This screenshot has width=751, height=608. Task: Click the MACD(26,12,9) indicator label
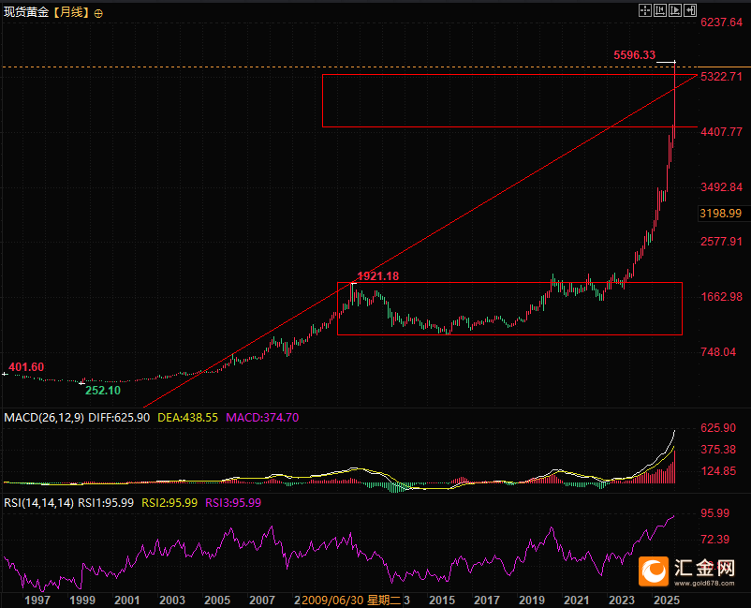coord(44,418)
